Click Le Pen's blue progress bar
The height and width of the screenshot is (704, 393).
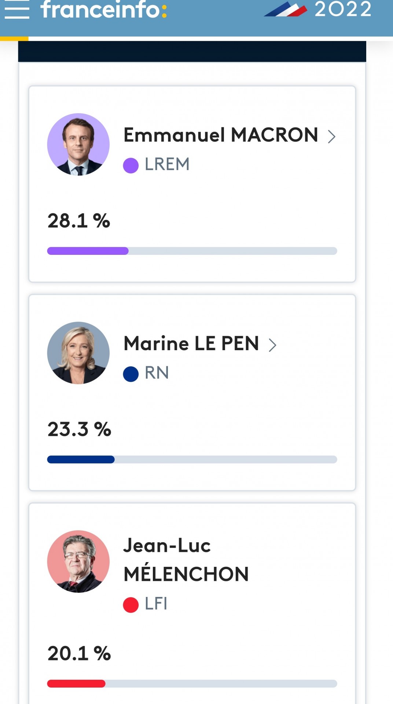coord(192,459)
